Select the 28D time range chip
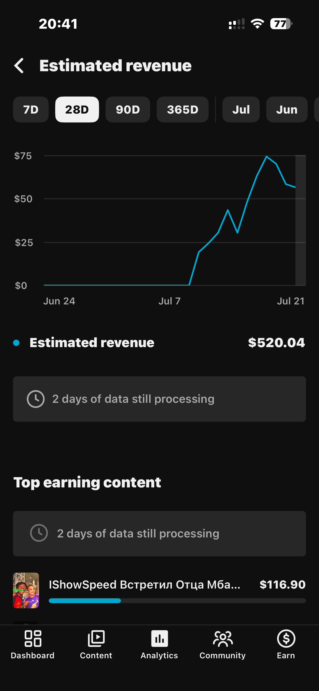 pos(77,109)
